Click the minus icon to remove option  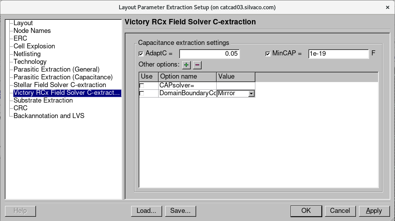click(197, 65)
